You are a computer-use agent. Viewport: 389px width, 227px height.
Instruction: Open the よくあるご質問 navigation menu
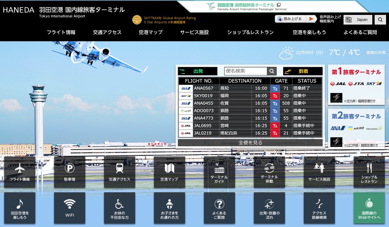pos(360,32)
